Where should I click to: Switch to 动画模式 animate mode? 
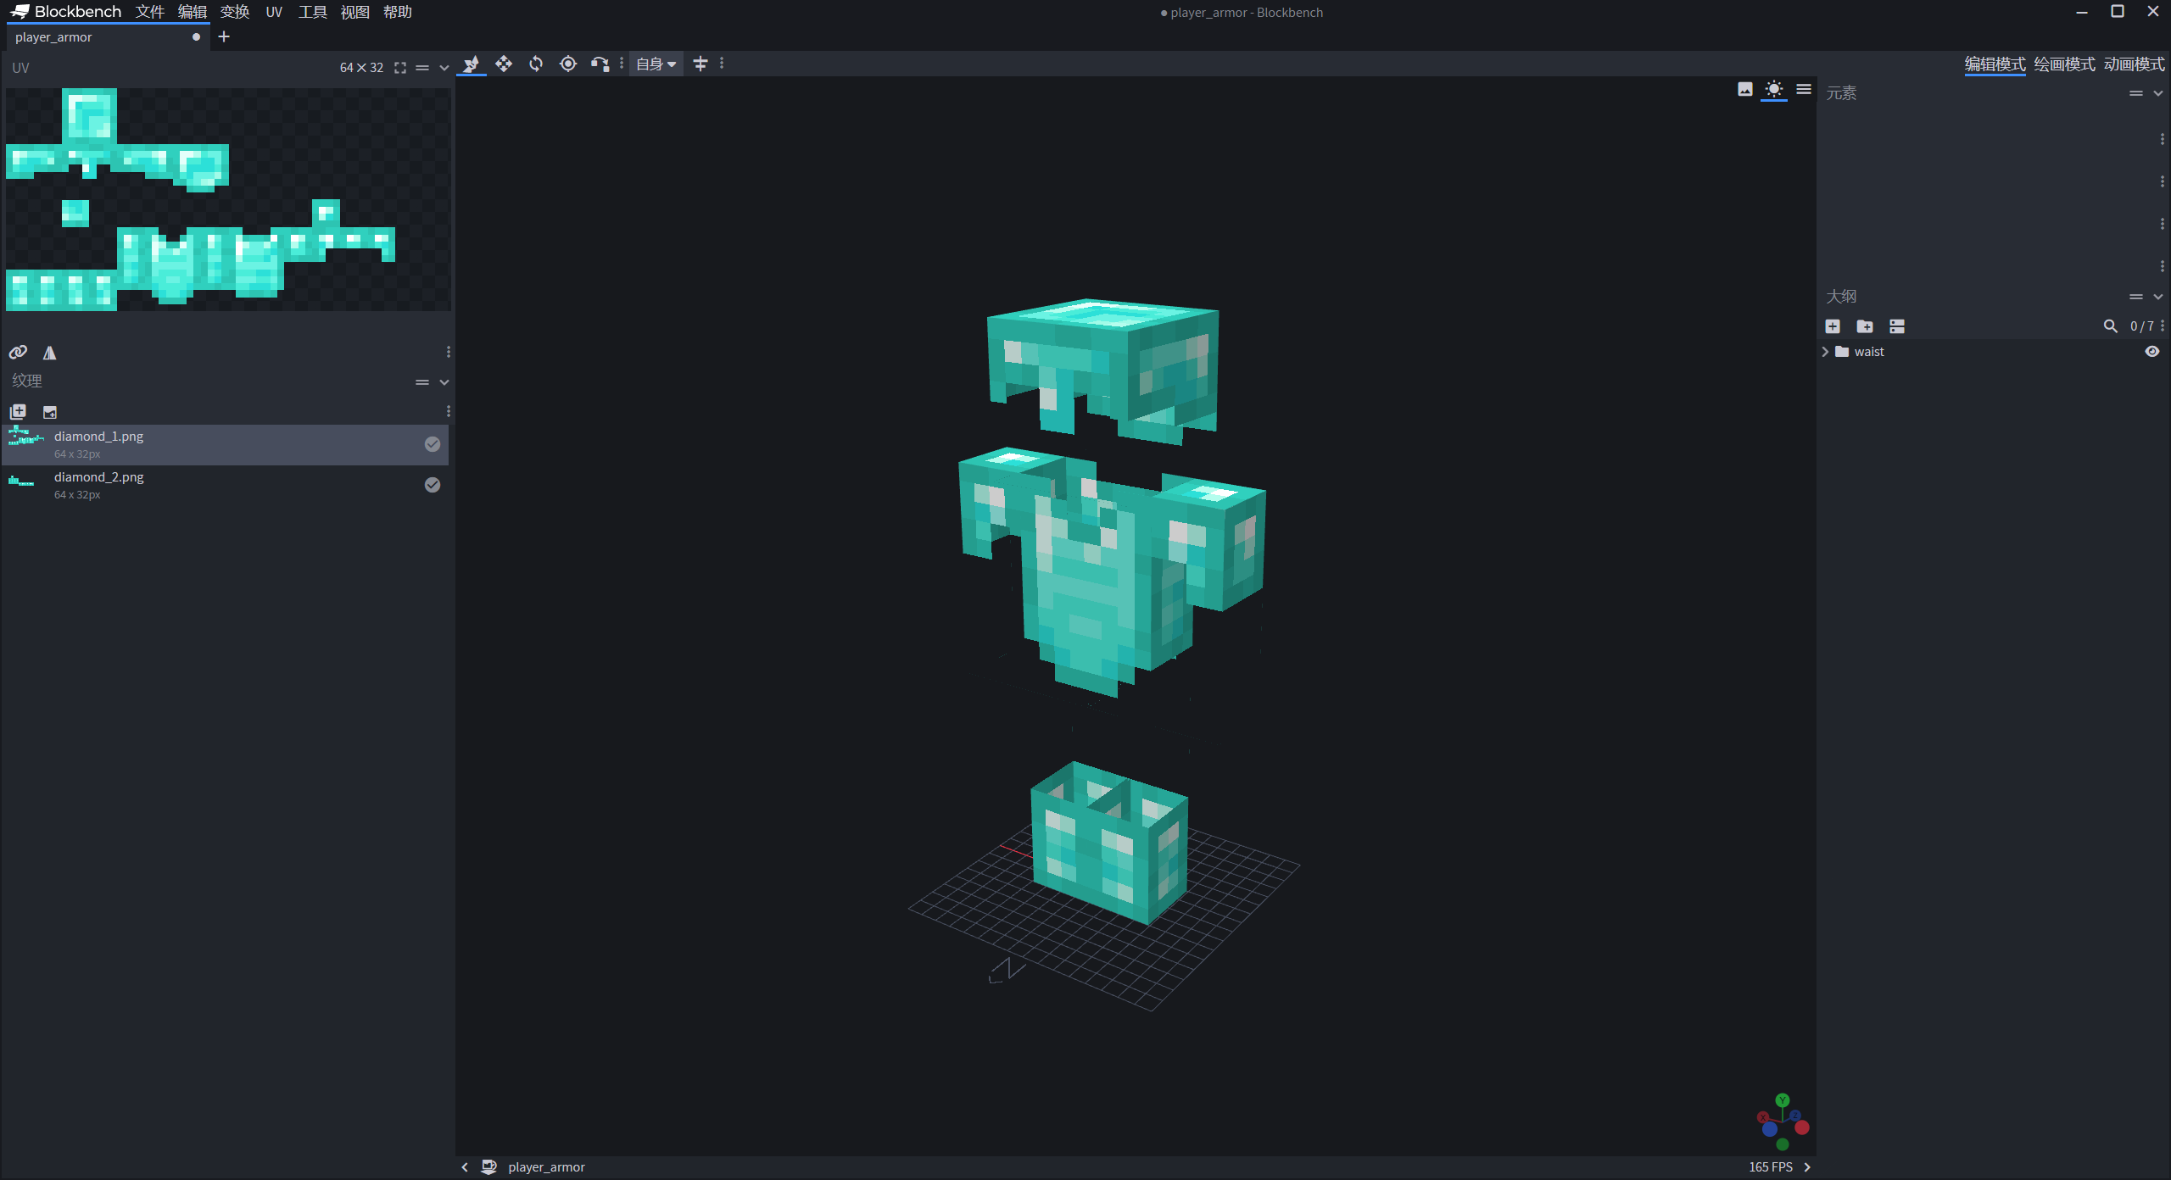tap(2134, 64)
